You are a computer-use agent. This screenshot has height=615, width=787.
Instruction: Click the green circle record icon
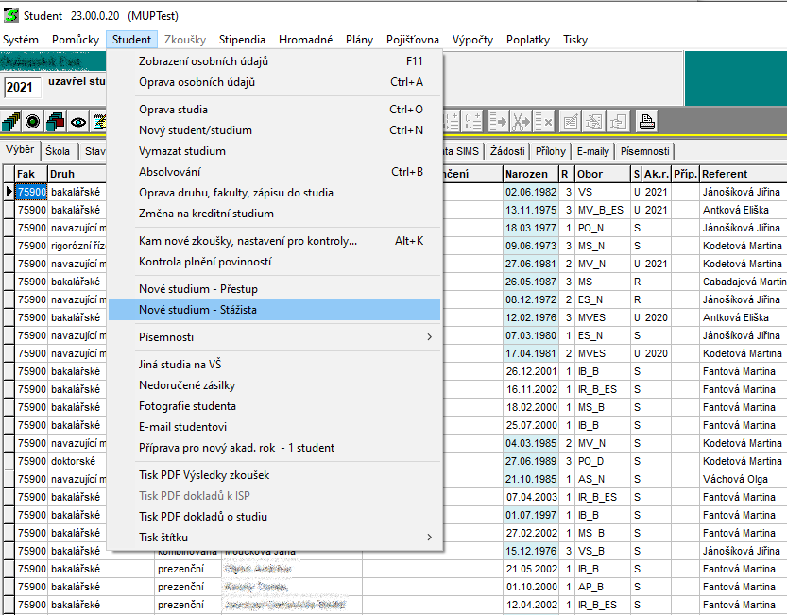click(33, 122)
